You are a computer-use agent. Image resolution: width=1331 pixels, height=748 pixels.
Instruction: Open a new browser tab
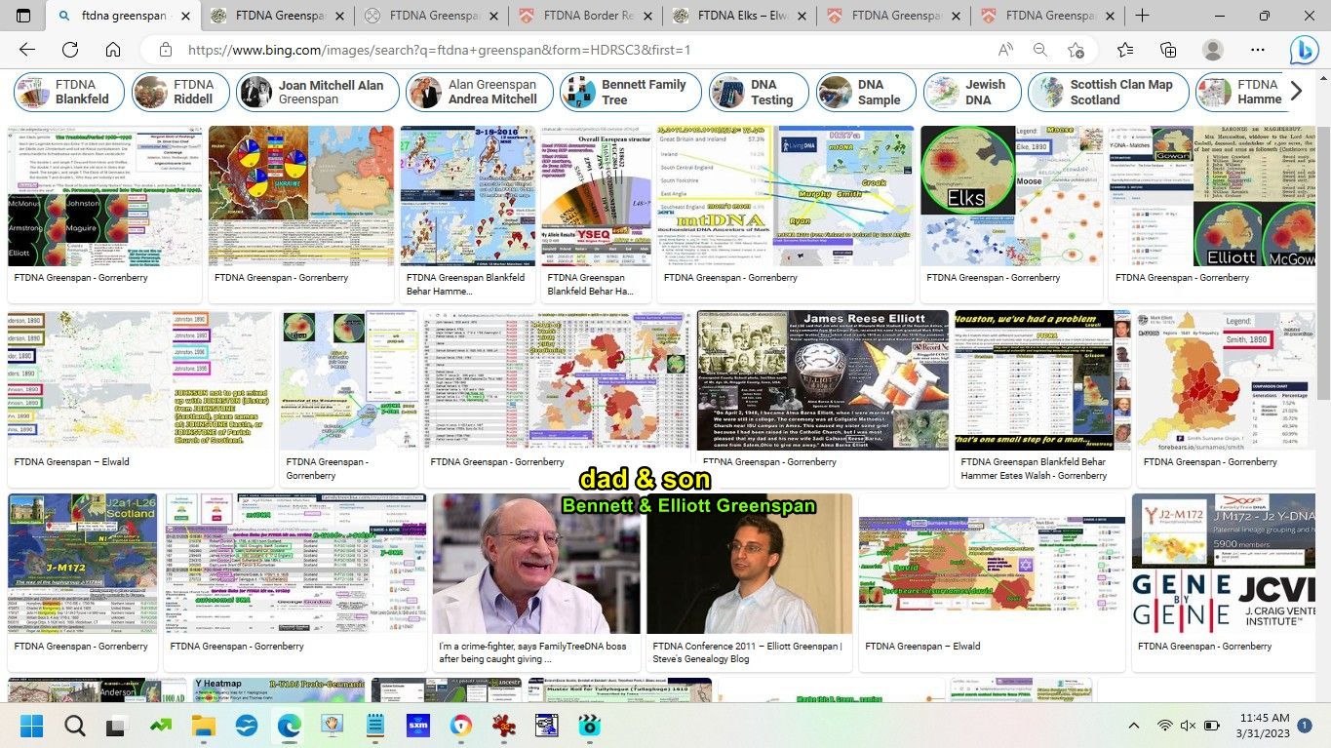1142,16
